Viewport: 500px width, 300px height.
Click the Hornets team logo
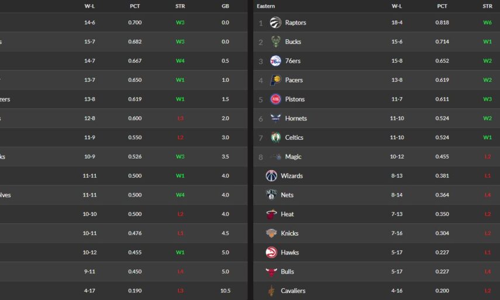click(x=275, y=119)
